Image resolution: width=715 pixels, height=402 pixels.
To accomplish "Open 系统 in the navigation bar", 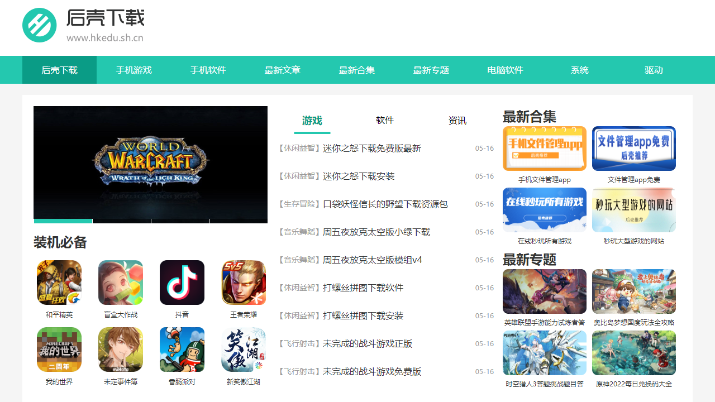I will click(x=579, y=70).
